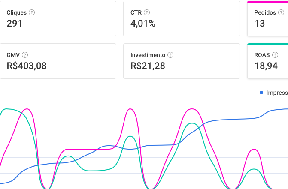
Task: Click the info icon beside GMV
Action: 25,55
